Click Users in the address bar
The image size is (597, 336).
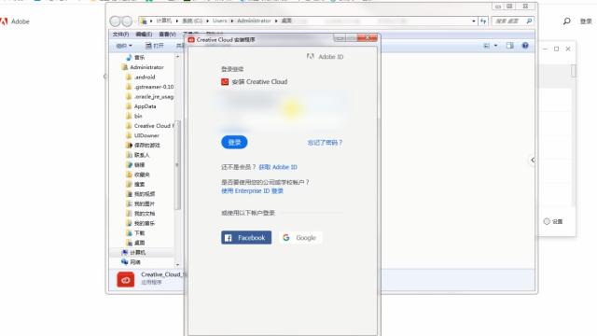(x=220, y=21)
